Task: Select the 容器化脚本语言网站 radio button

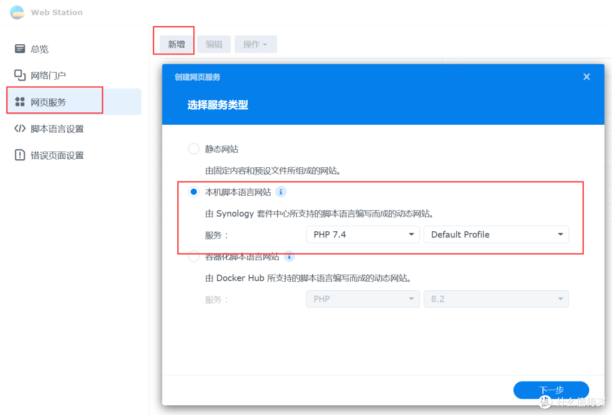Action: point(193,256)
